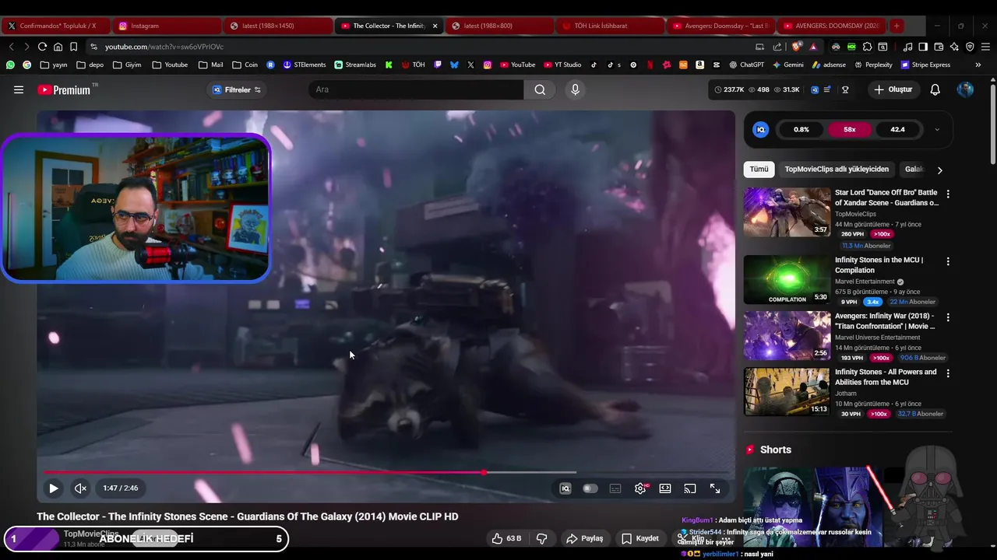Open the YouTube guide hamburger menu
Image resolution: width=997 pixels, height=560 pixels.
coord(19,89)
